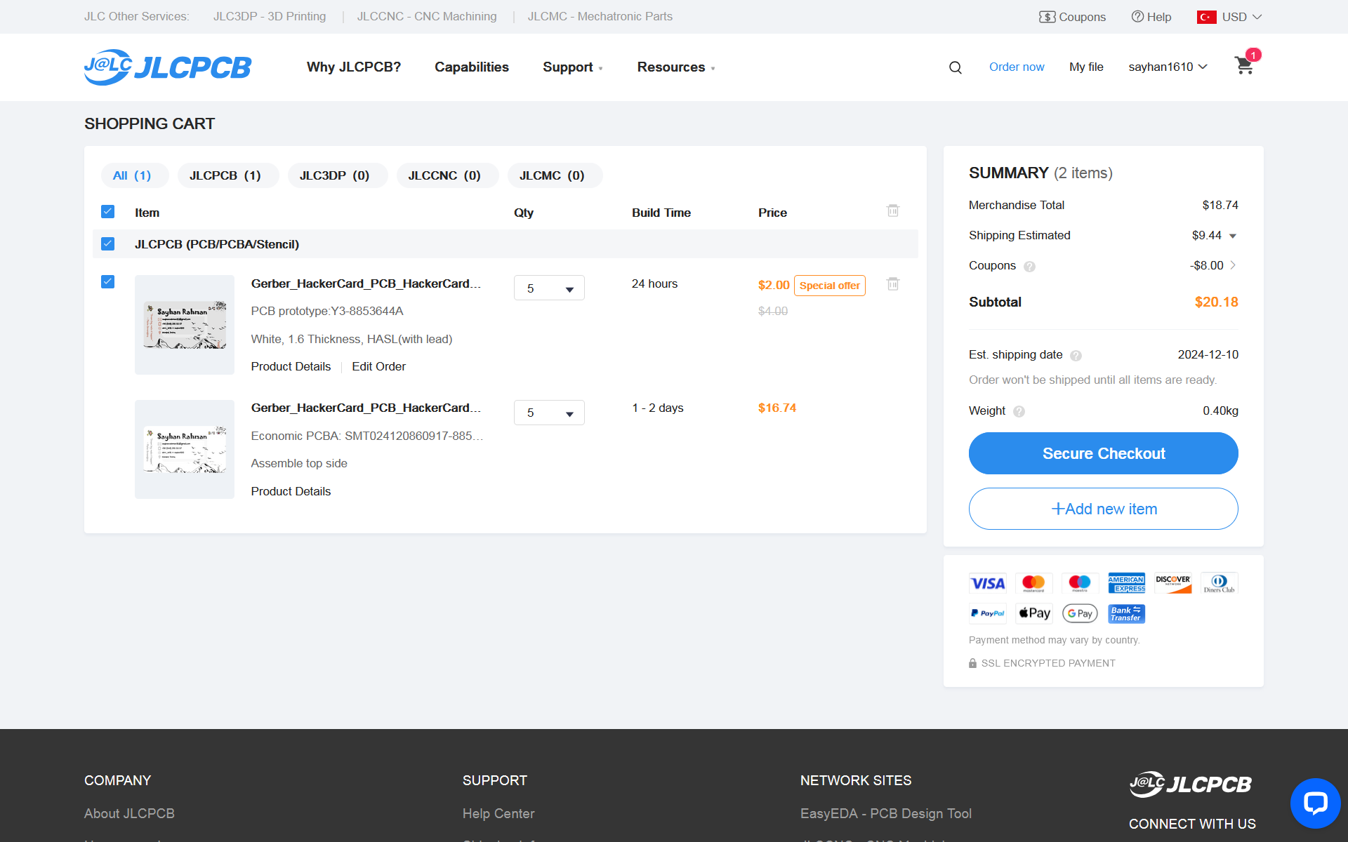Click the Secure Checkout button
Image resolution: width=1348 pixels, height=842 pixels.
tap(1103, 453)
